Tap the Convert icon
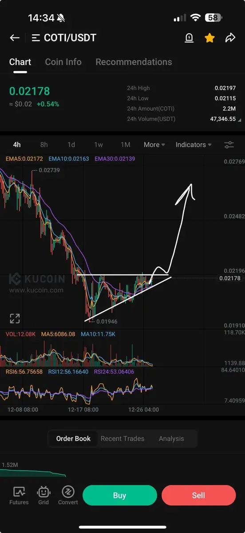The height and width of the screenshot is (533, 245). pyautogui.click(x=68, y=495)
